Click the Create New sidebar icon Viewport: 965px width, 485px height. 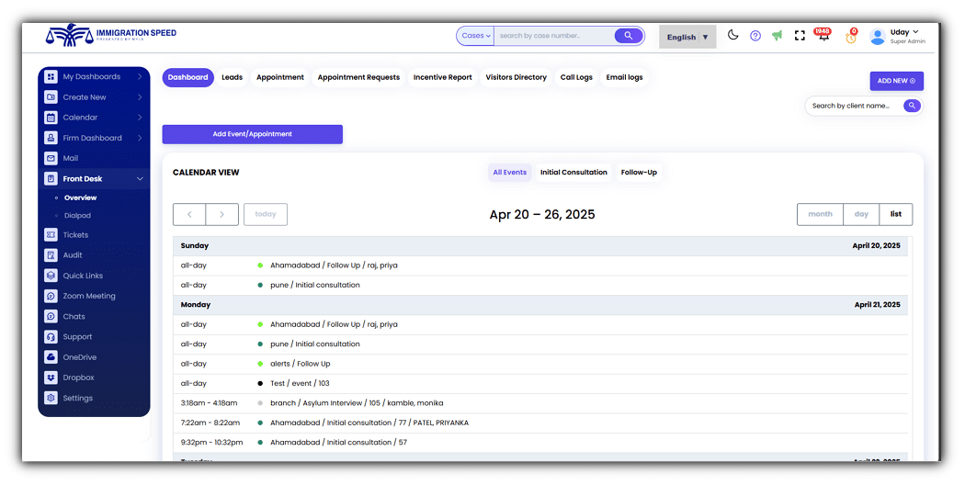51,97
